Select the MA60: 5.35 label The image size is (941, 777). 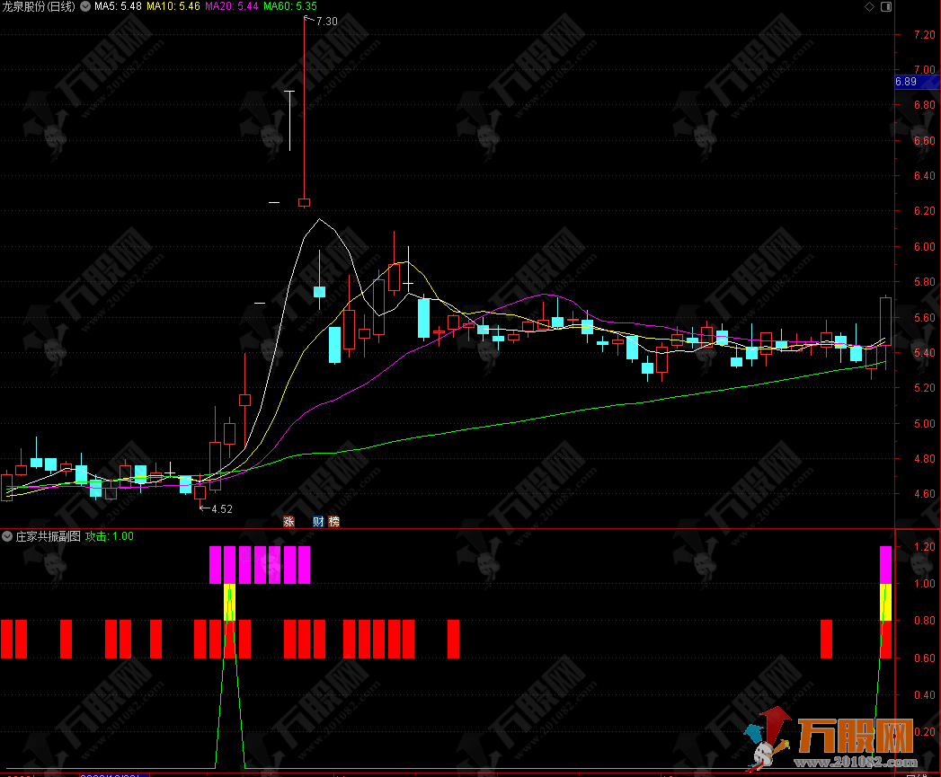point(290,6)
